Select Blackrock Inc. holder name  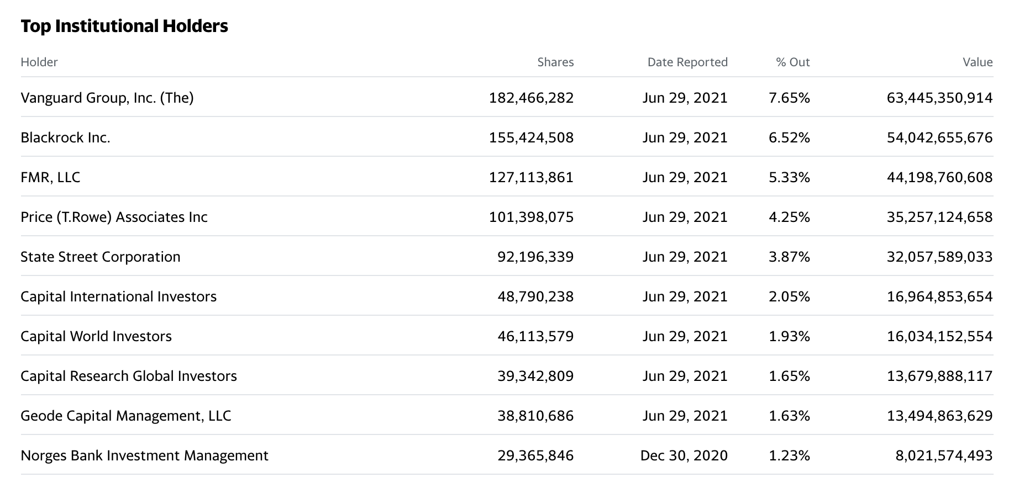click(x=65, y=137)
